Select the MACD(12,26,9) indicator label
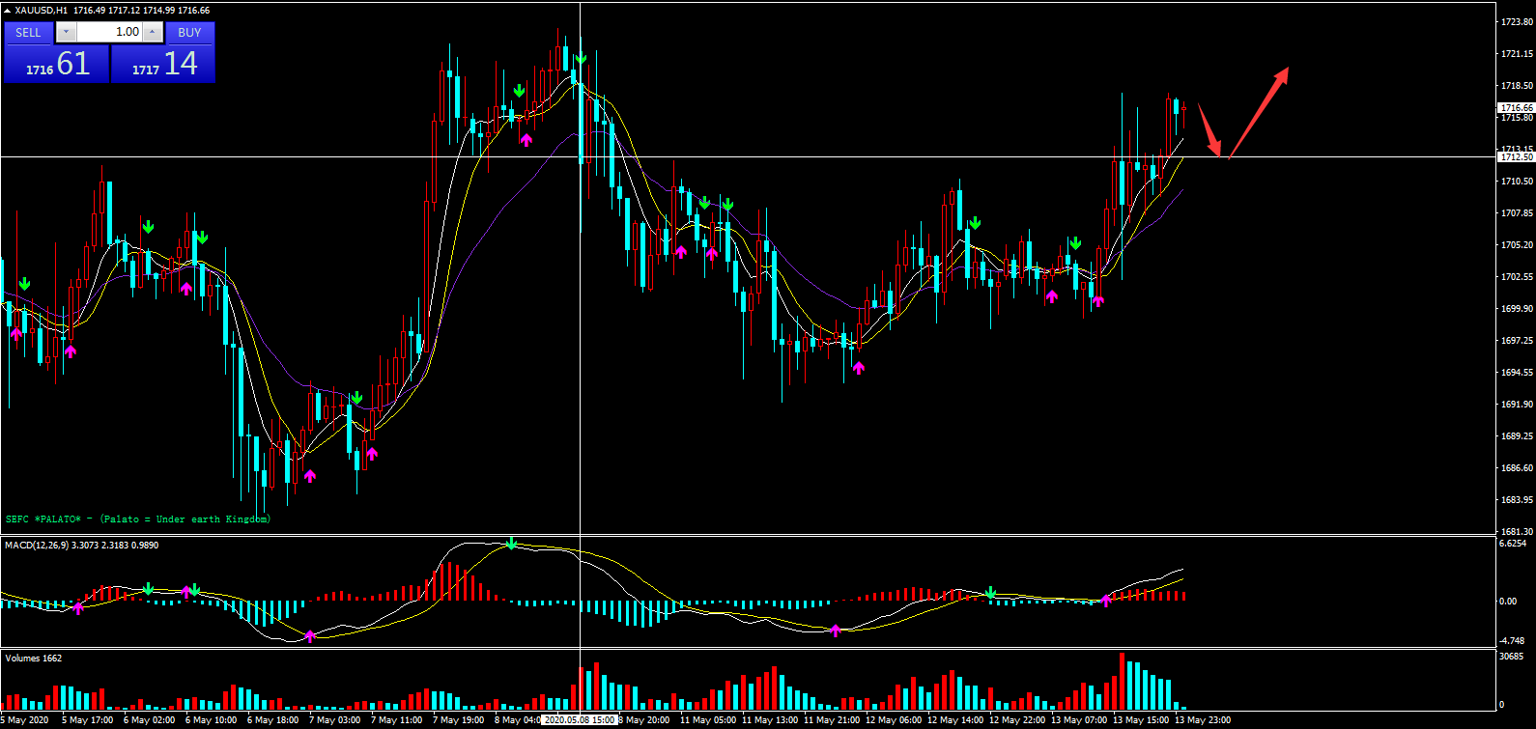1536x729 pixels. [81, 546]
